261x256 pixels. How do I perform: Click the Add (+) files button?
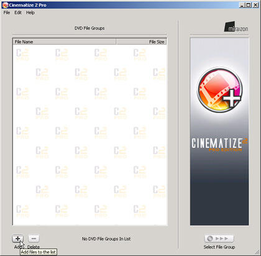click(x=17, y=239)
